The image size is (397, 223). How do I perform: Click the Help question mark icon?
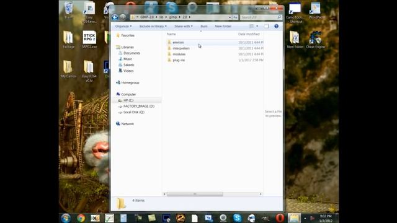[x=276, y=26]
